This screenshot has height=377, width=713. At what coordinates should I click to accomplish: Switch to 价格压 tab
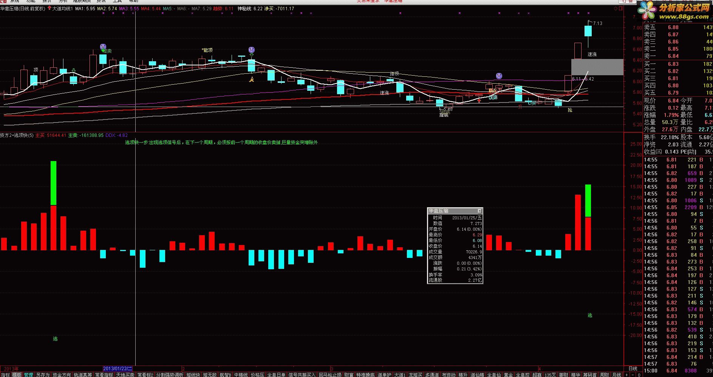click(257, 375)
